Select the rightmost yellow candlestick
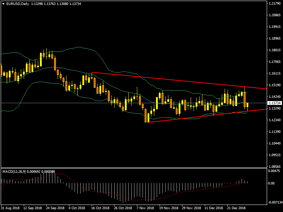This screenshot has width=283, height=212. tap(247, 105)
